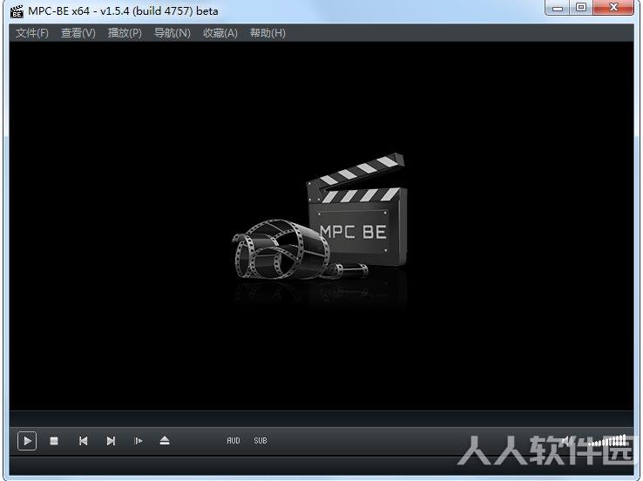Click the Stop button
Viewport: 643px width, 481px height.
point(54,441)
